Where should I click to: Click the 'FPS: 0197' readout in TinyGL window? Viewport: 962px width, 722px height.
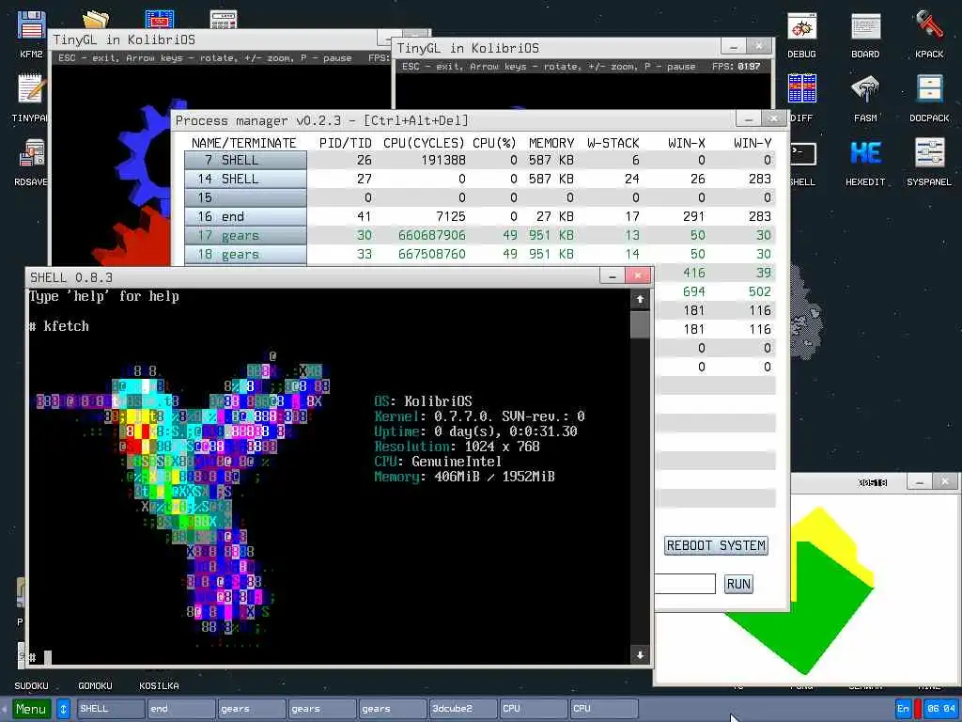(x=737, y=67)
